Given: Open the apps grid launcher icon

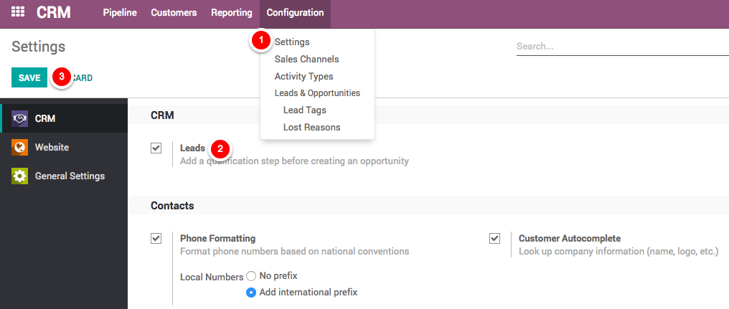Looking at the screenshot, I should [18, 13].
